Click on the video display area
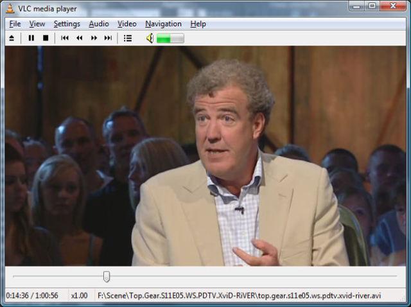411x307 pixels. tap(205, 156)
